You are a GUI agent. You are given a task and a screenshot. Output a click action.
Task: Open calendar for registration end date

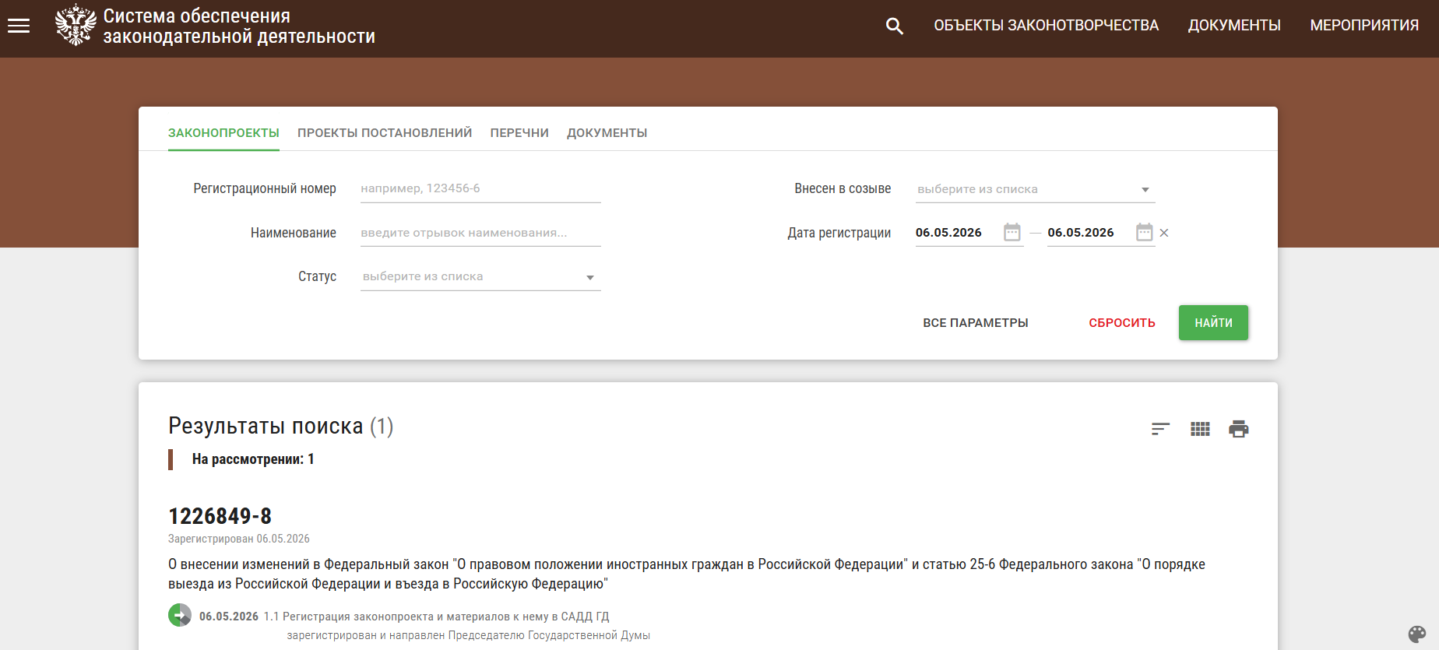1144,232
